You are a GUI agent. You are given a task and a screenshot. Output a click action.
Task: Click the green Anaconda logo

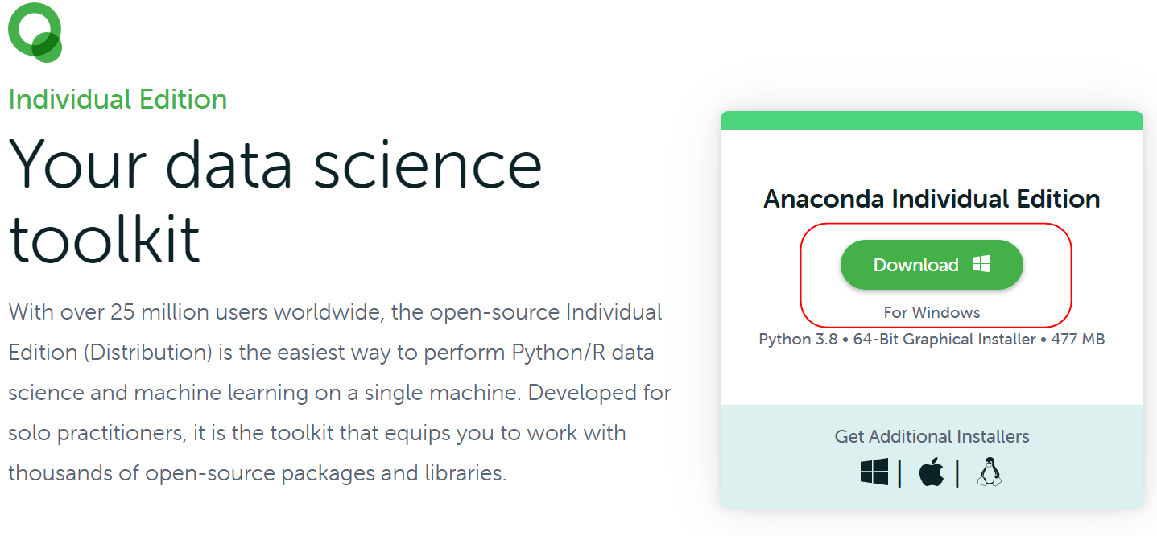tap(35, 32)
